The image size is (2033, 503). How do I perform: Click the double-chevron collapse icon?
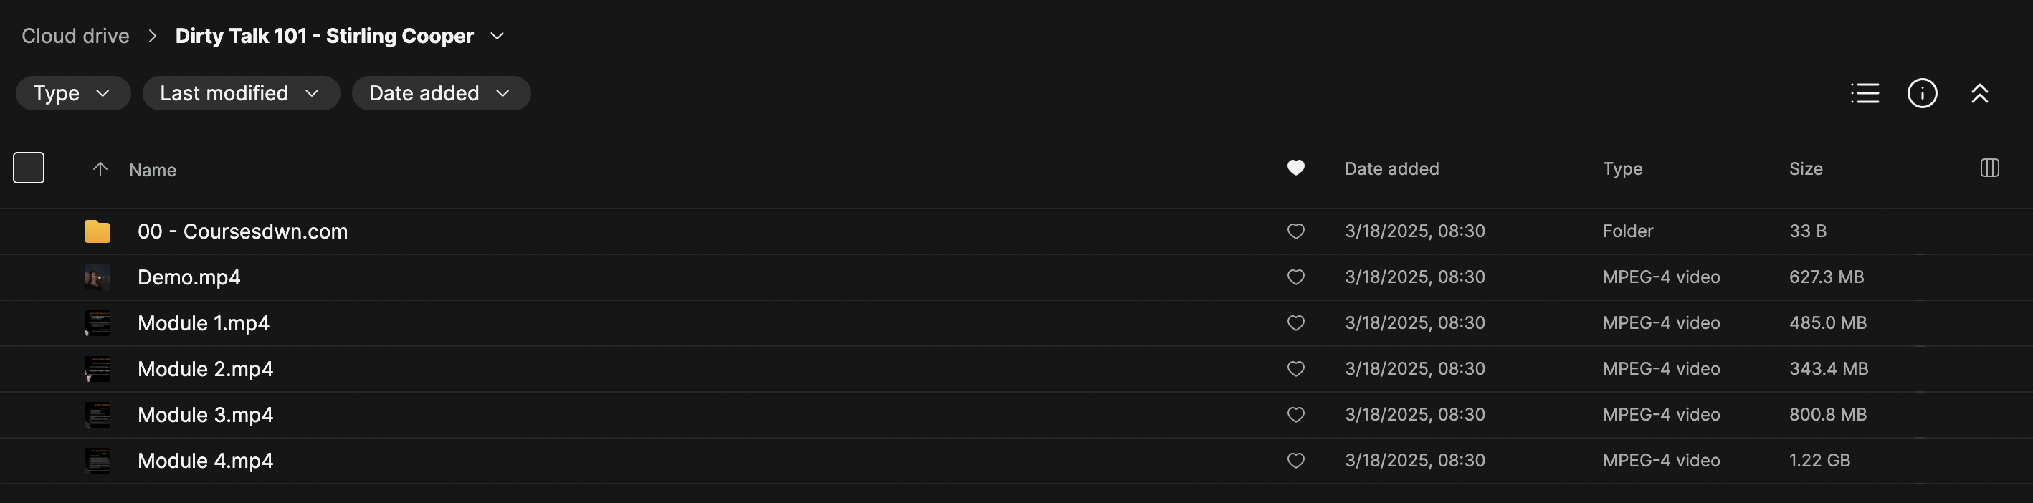(x=1979, y=93)
